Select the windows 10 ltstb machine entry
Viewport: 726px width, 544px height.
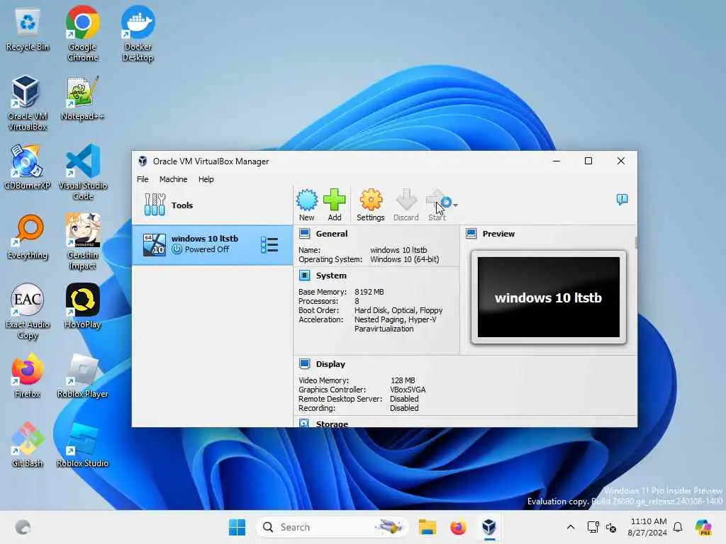[x=212, y=244]
